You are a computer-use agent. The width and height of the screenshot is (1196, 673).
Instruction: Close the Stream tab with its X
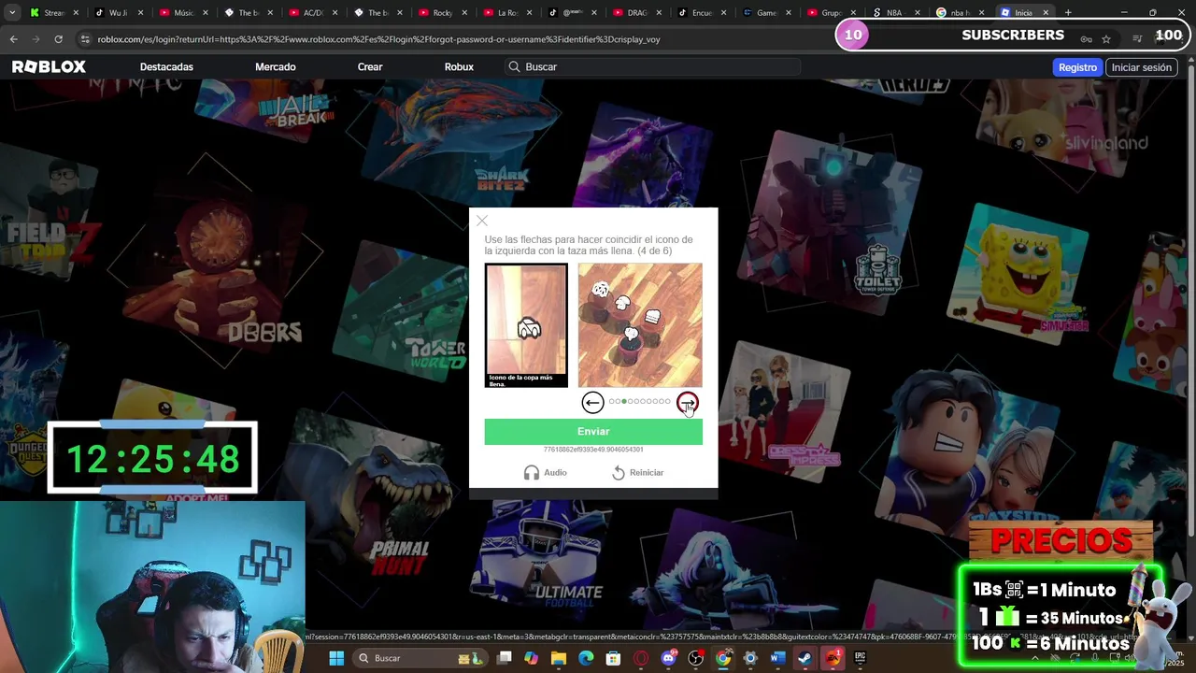tap(77, 13)
